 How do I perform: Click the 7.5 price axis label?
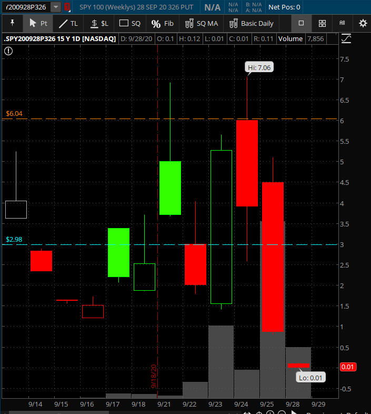(345, 59)
